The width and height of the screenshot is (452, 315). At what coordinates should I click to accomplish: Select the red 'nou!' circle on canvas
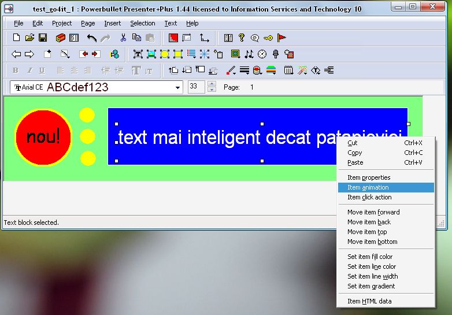click(43, 137)
